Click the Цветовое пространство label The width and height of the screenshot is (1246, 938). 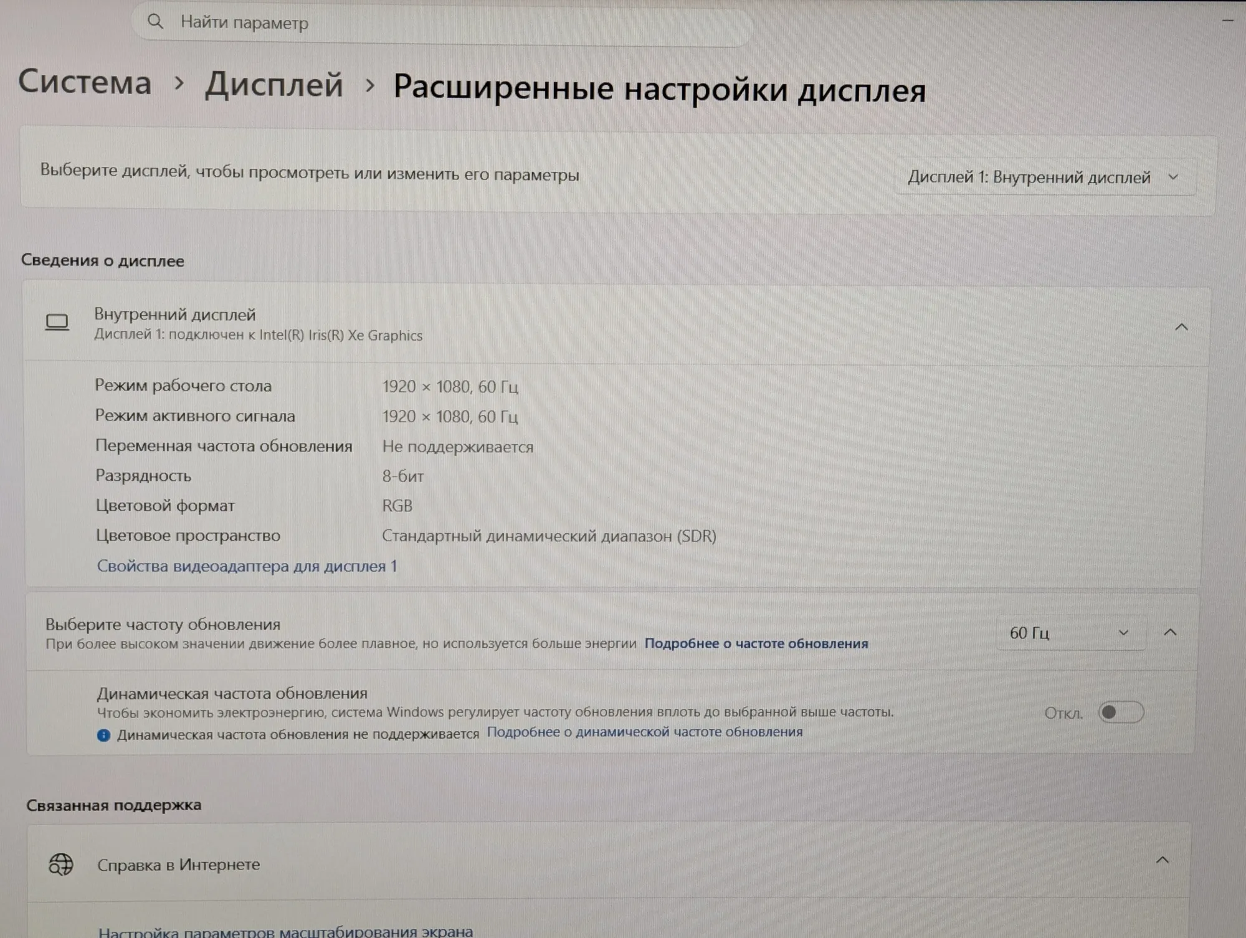pyautogui.click(x=188, y=536)
